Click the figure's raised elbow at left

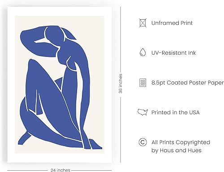[24, 36]
